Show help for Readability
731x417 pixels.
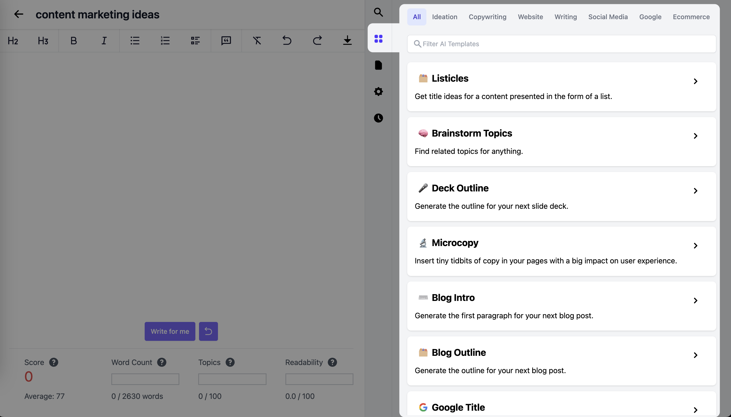[332, 362]
